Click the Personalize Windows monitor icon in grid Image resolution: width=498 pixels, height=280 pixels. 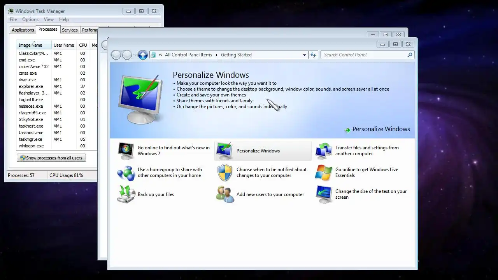click(x=224, y=151)
